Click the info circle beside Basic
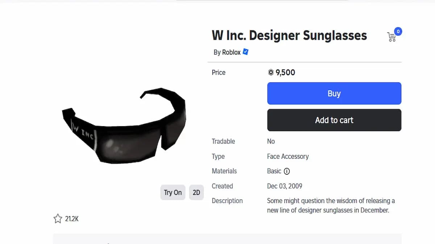Viewport: 435px width, 244px height. (x=287, y=171)
